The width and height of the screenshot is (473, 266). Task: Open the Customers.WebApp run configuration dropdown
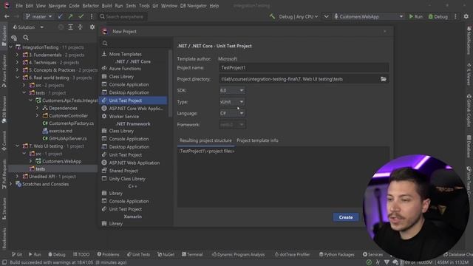pos(368,16)
